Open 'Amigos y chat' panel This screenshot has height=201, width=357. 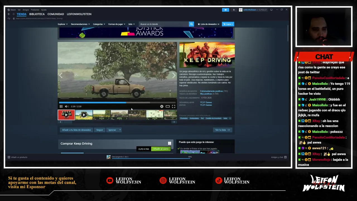pyautogui.click(x=279, y=157)
